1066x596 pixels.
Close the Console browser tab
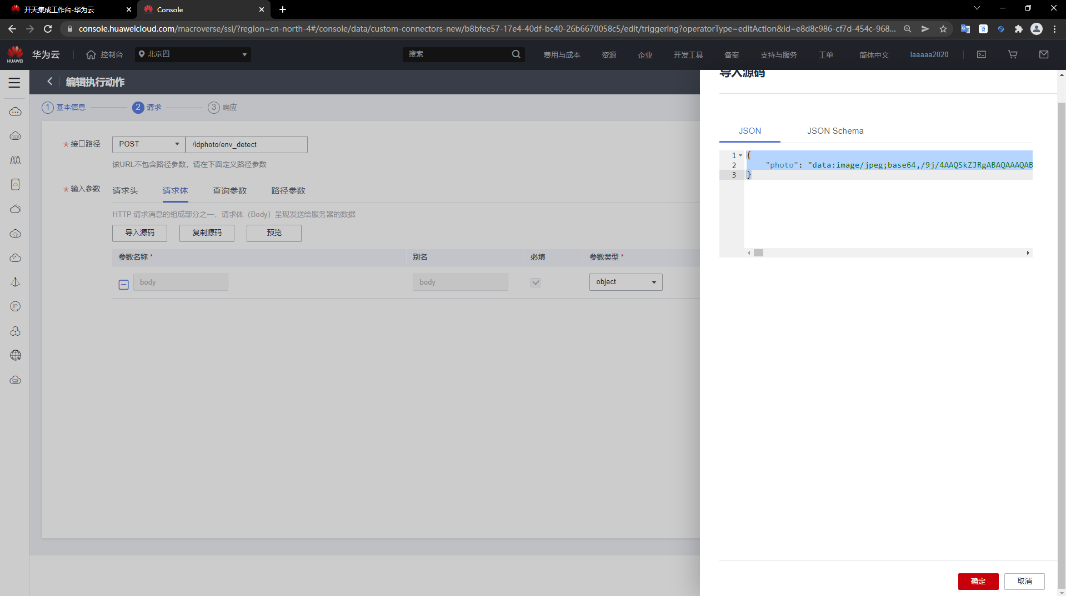click(x=262, y=9)
